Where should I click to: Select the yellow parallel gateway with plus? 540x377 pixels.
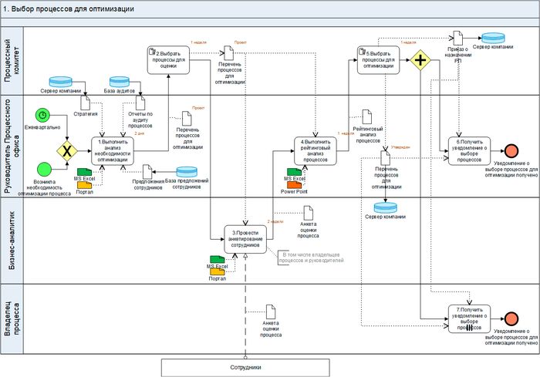[x=420, y=62]
